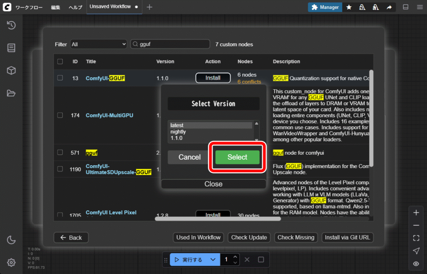This screenshot has width=427, height=274.
Task: Click the Back button
Action: pyautogui.click(x=71, y=237)
